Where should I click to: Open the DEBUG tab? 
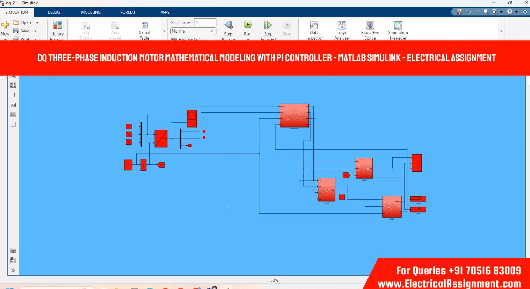pos(54,12)
